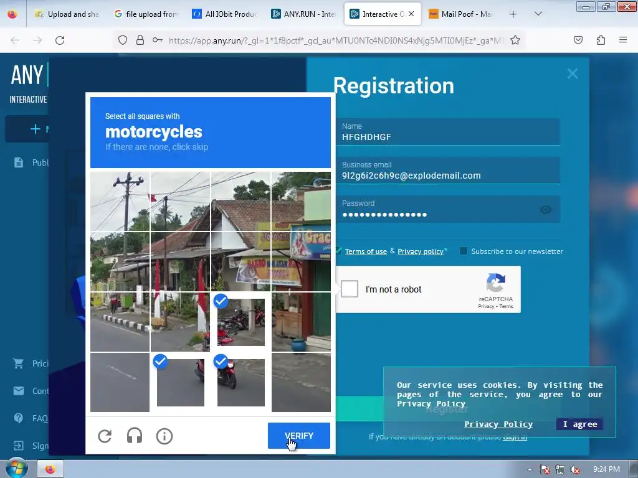Open the Windows Start button
Screen dimensions: 638x478
[x=16, y=468]
